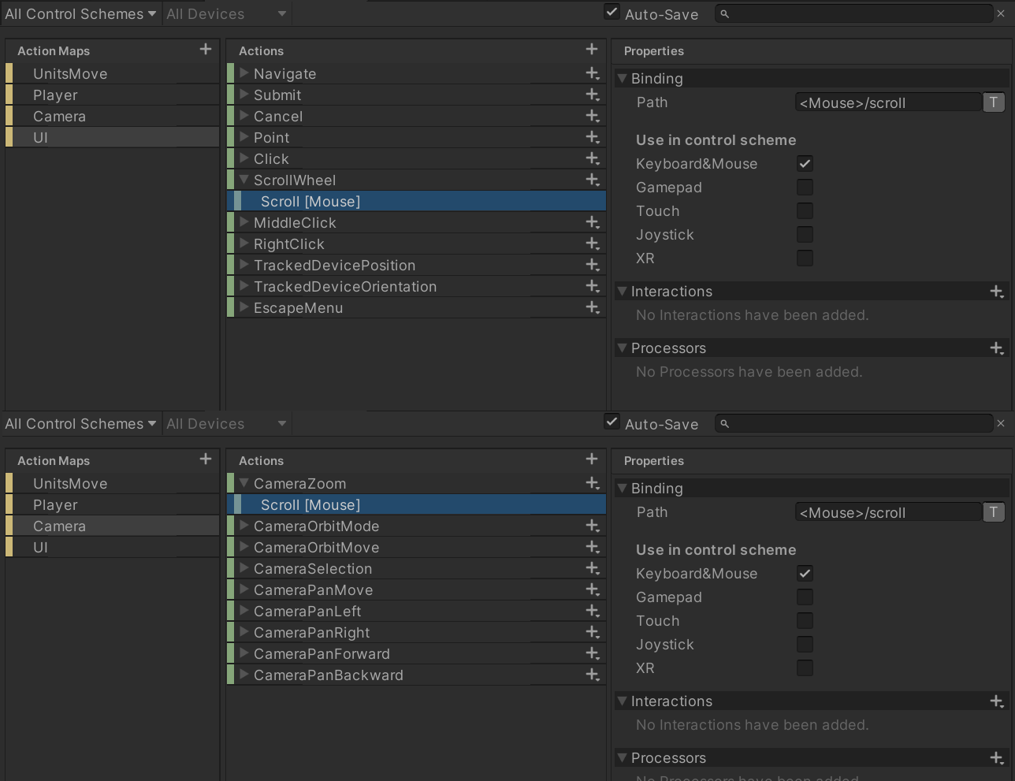Enable Gamepad scheme in the upper Properties panel
This screenshot has width=1015, height=781.
pos(805,188)
